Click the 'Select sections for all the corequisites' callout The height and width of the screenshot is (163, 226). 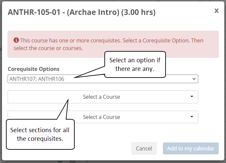point(40,134)
